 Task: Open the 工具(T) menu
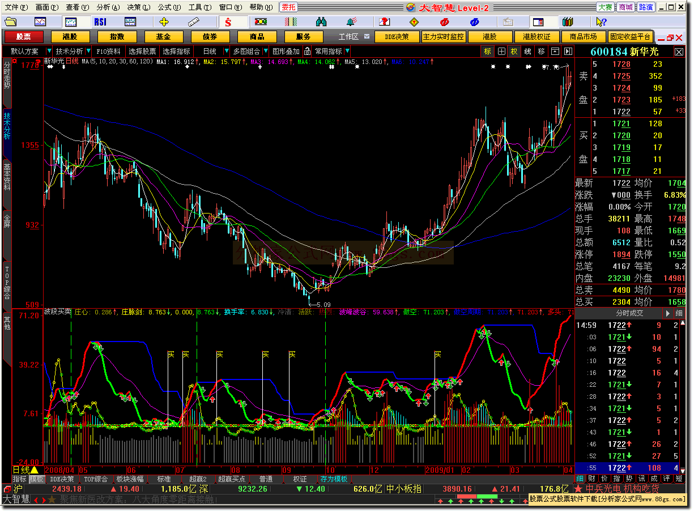click(x=200, y=7)
